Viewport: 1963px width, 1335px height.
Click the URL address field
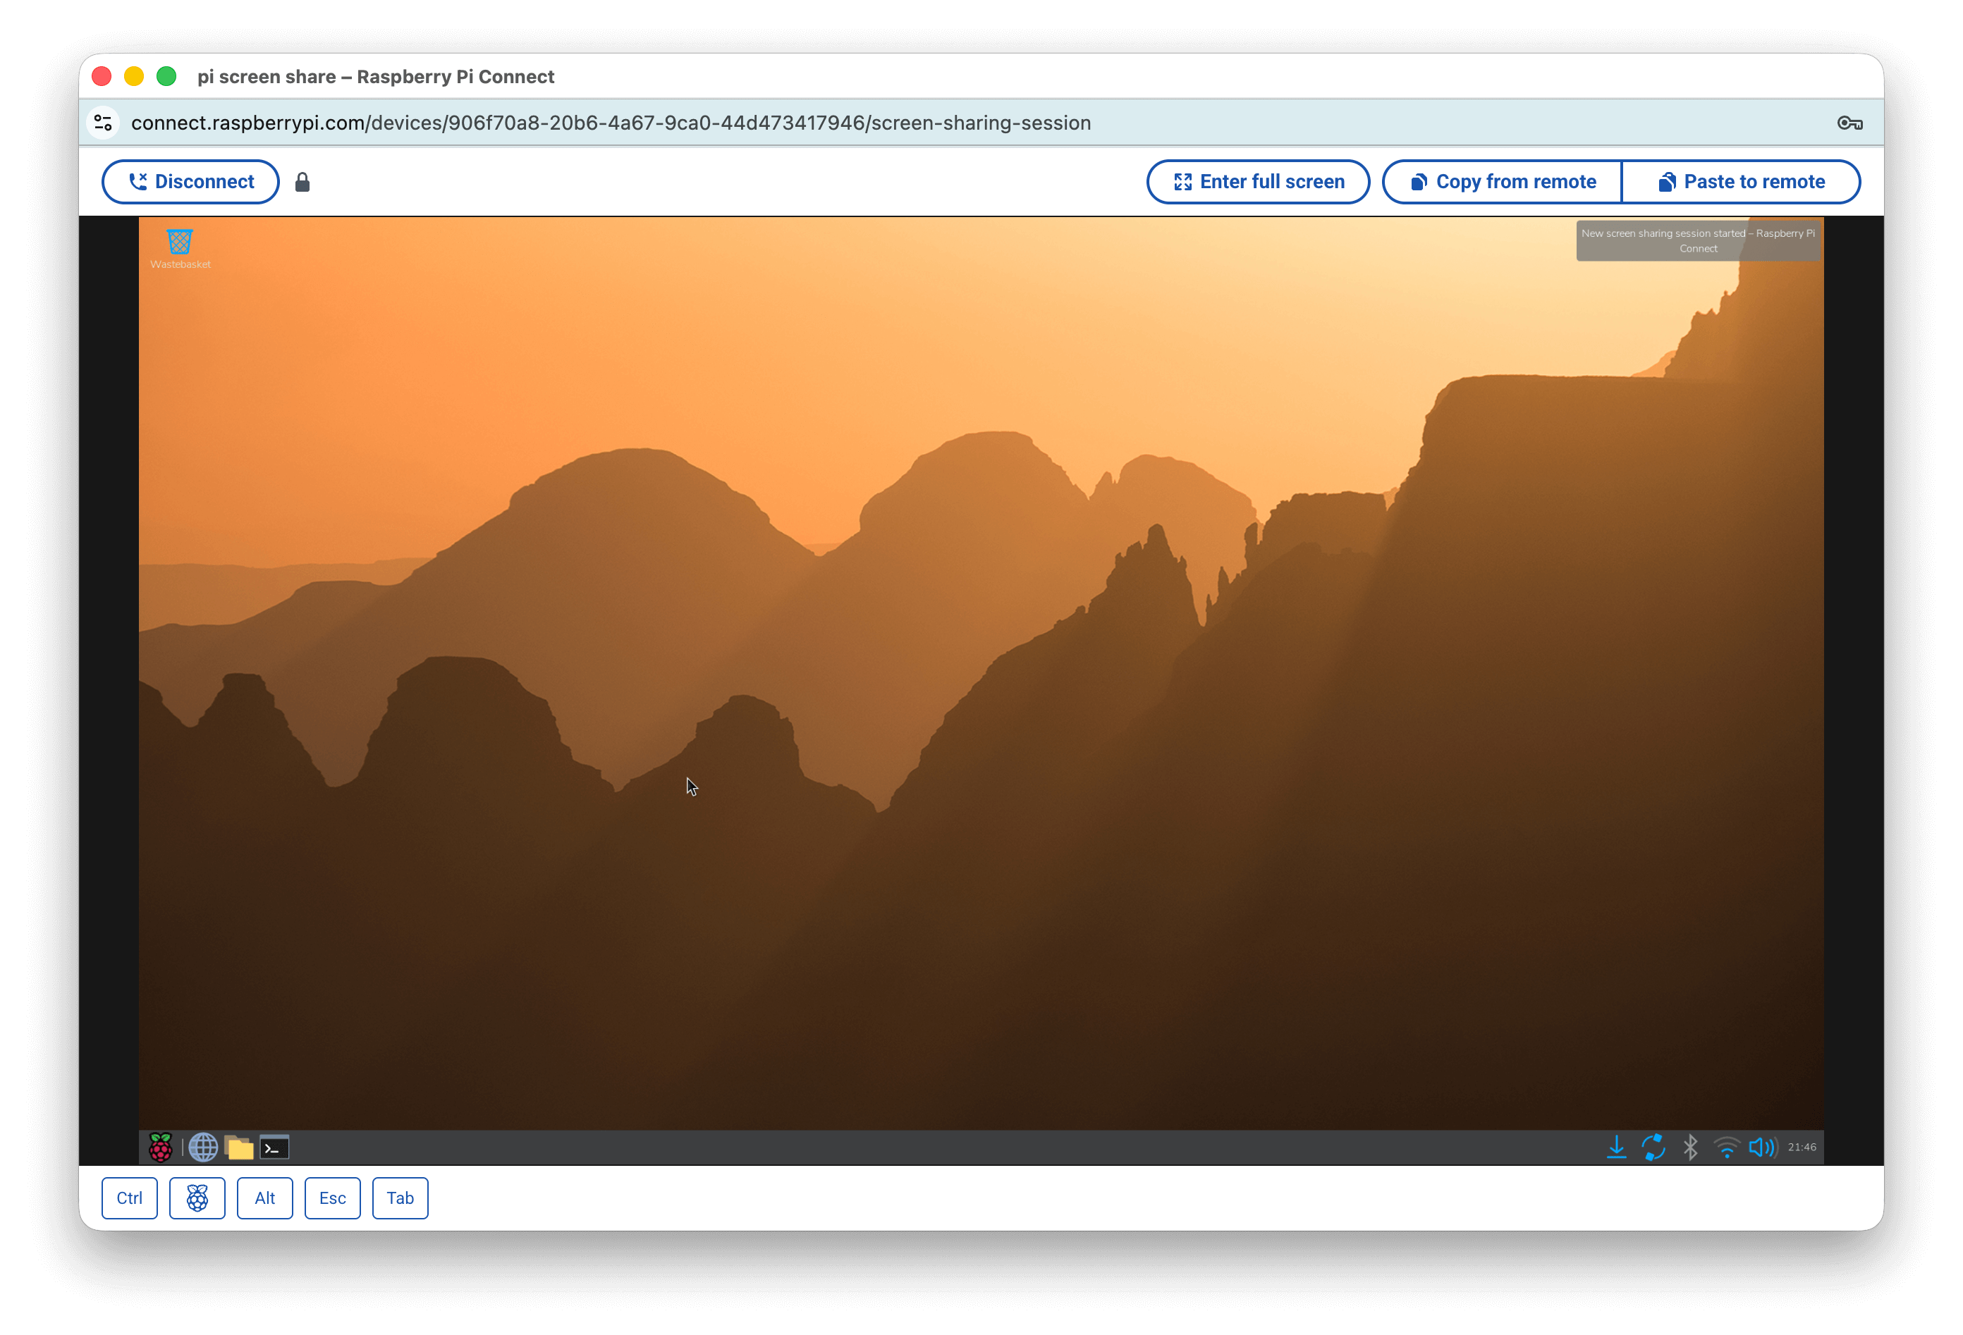pyautogui.click(x=611, y=123)
